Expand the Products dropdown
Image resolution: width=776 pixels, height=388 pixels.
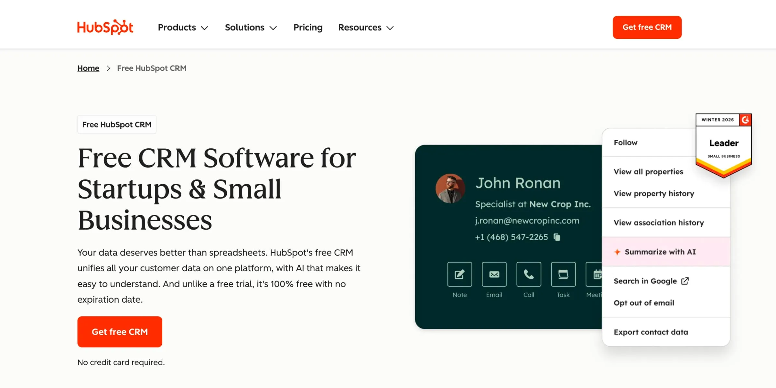coord(183,27)
